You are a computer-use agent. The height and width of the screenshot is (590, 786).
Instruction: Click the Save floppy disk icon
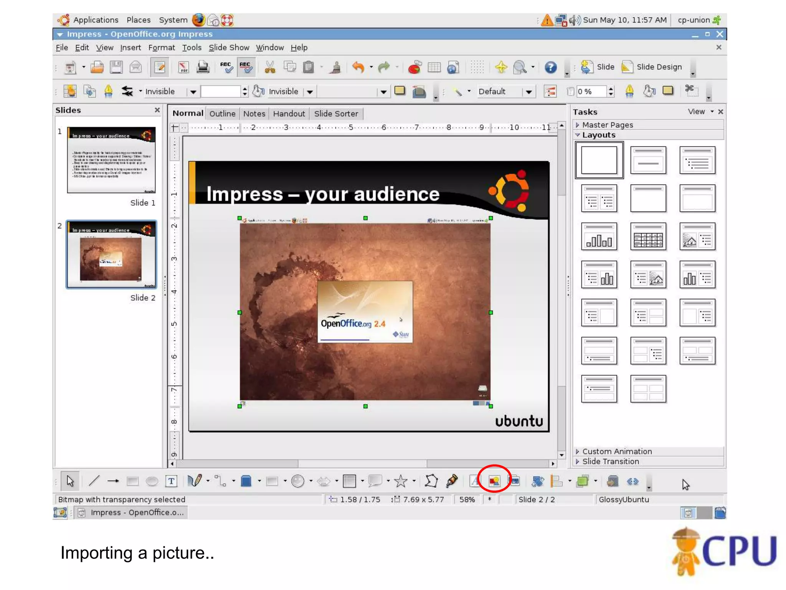pyautogui.click(x=116, y=67)
